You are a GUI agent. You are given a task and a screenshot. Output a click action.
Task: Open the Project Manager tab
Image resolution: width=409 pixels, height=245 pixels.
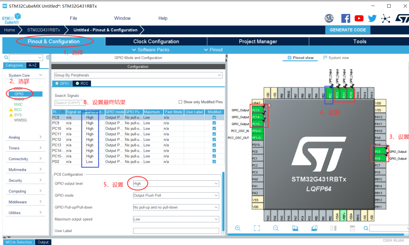tap(258, 41)
